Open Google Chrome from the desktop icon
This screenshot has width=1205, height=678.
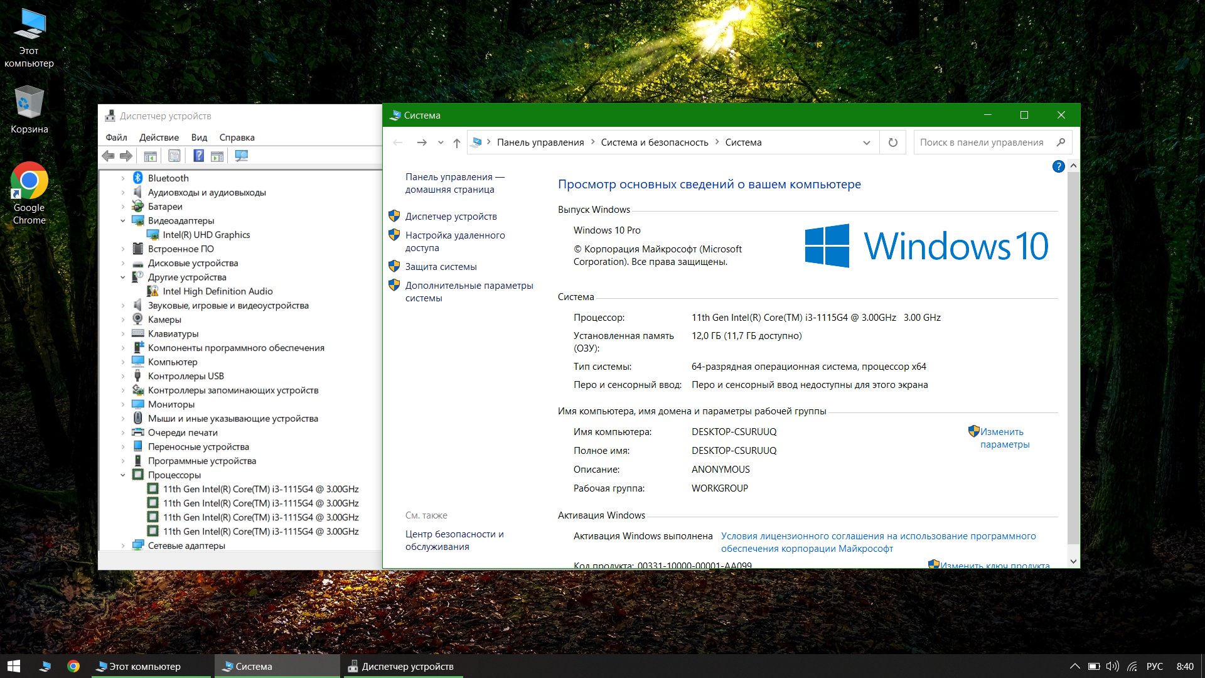[x=29, y=181]
